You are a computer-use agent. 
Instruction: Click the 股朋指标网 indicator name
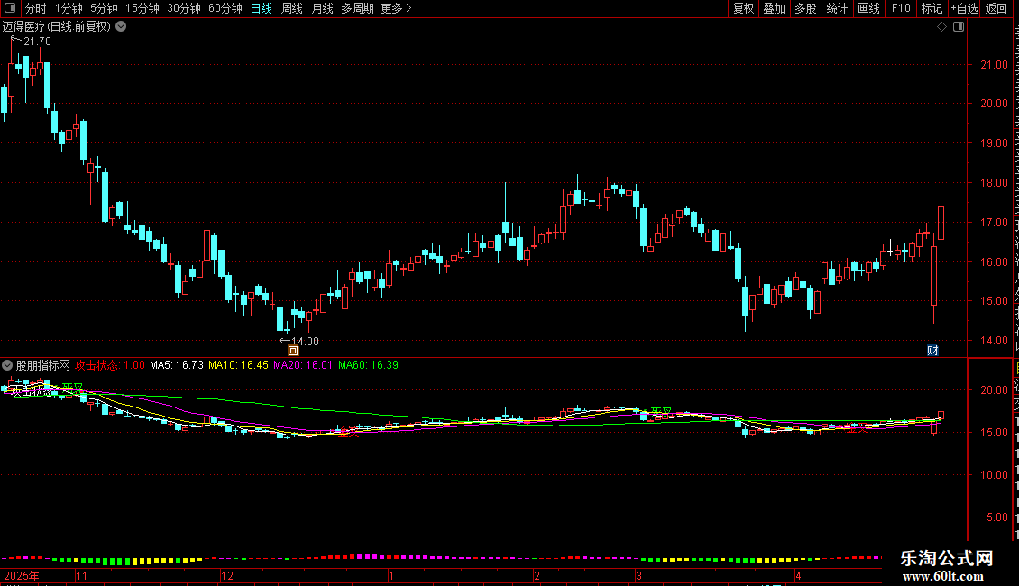click(43, 365)
